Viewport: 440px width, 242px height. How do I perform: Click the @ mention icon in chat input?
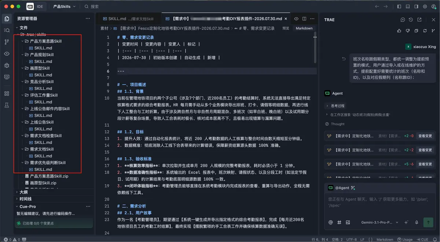(x=331, y=222)
